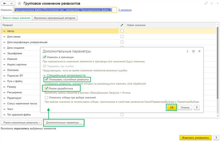
Task: Click the Изменять input field
Action: click(65, 10)
